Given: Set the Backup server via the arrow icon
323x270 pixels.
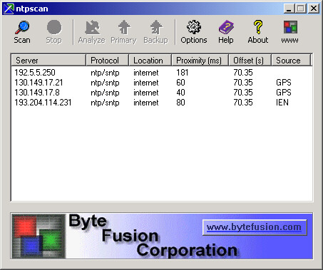Looking at the screenshot, I should 156,27.
